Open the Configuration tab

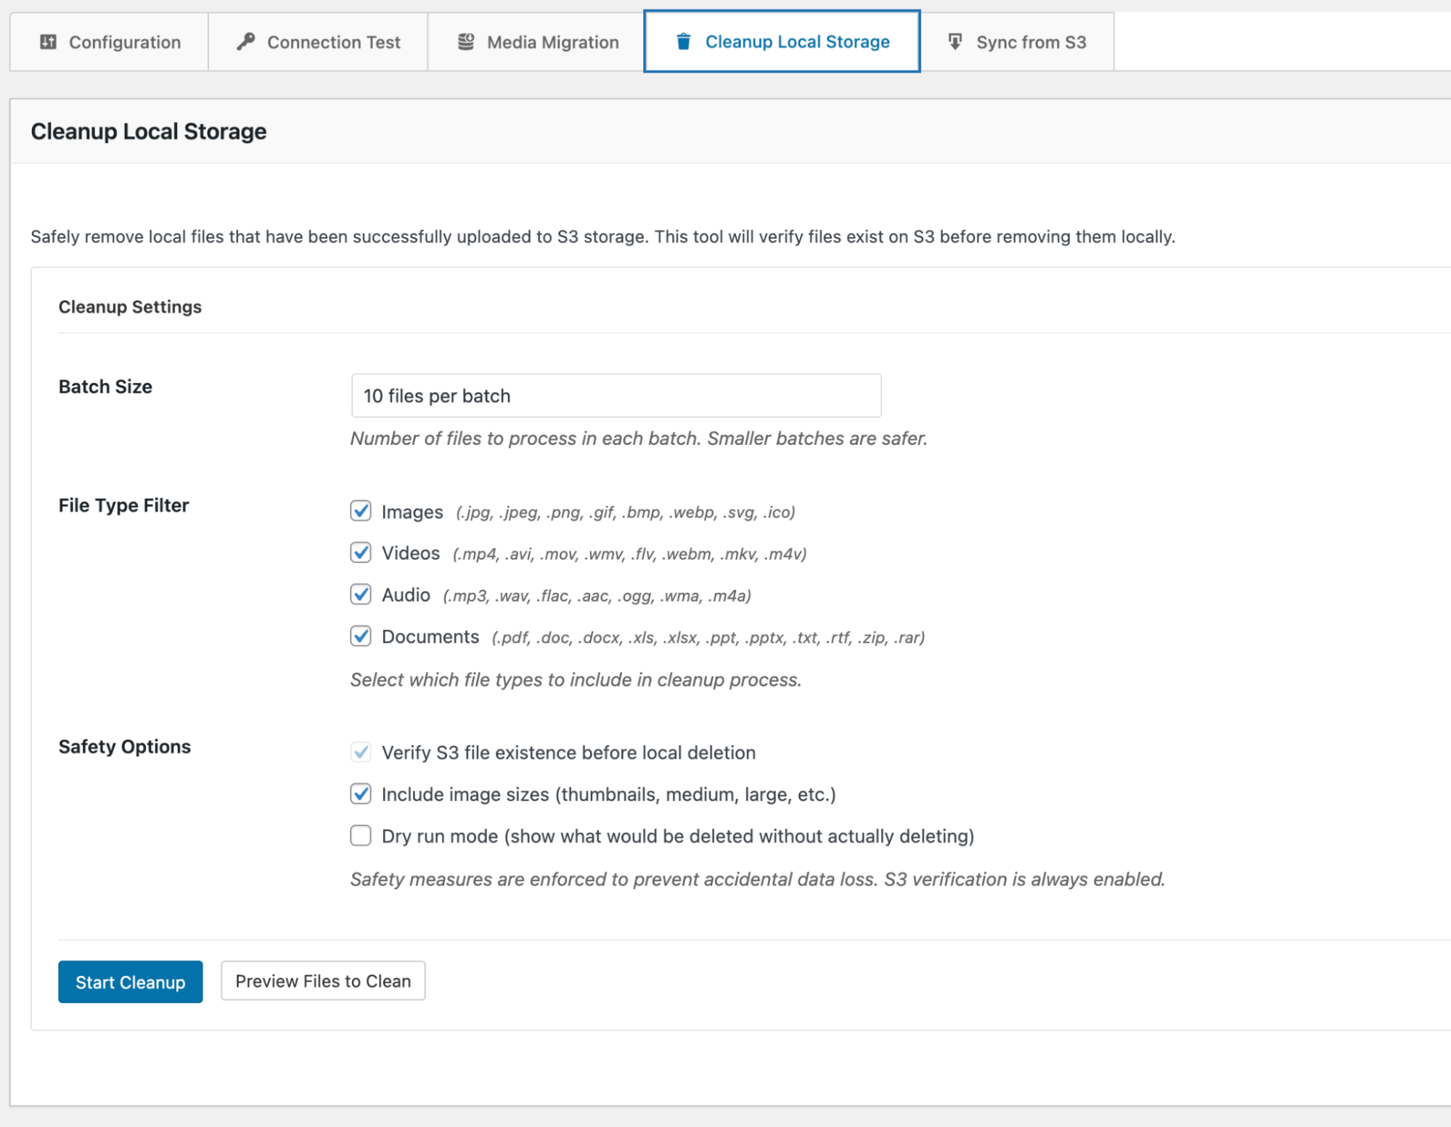124,43
